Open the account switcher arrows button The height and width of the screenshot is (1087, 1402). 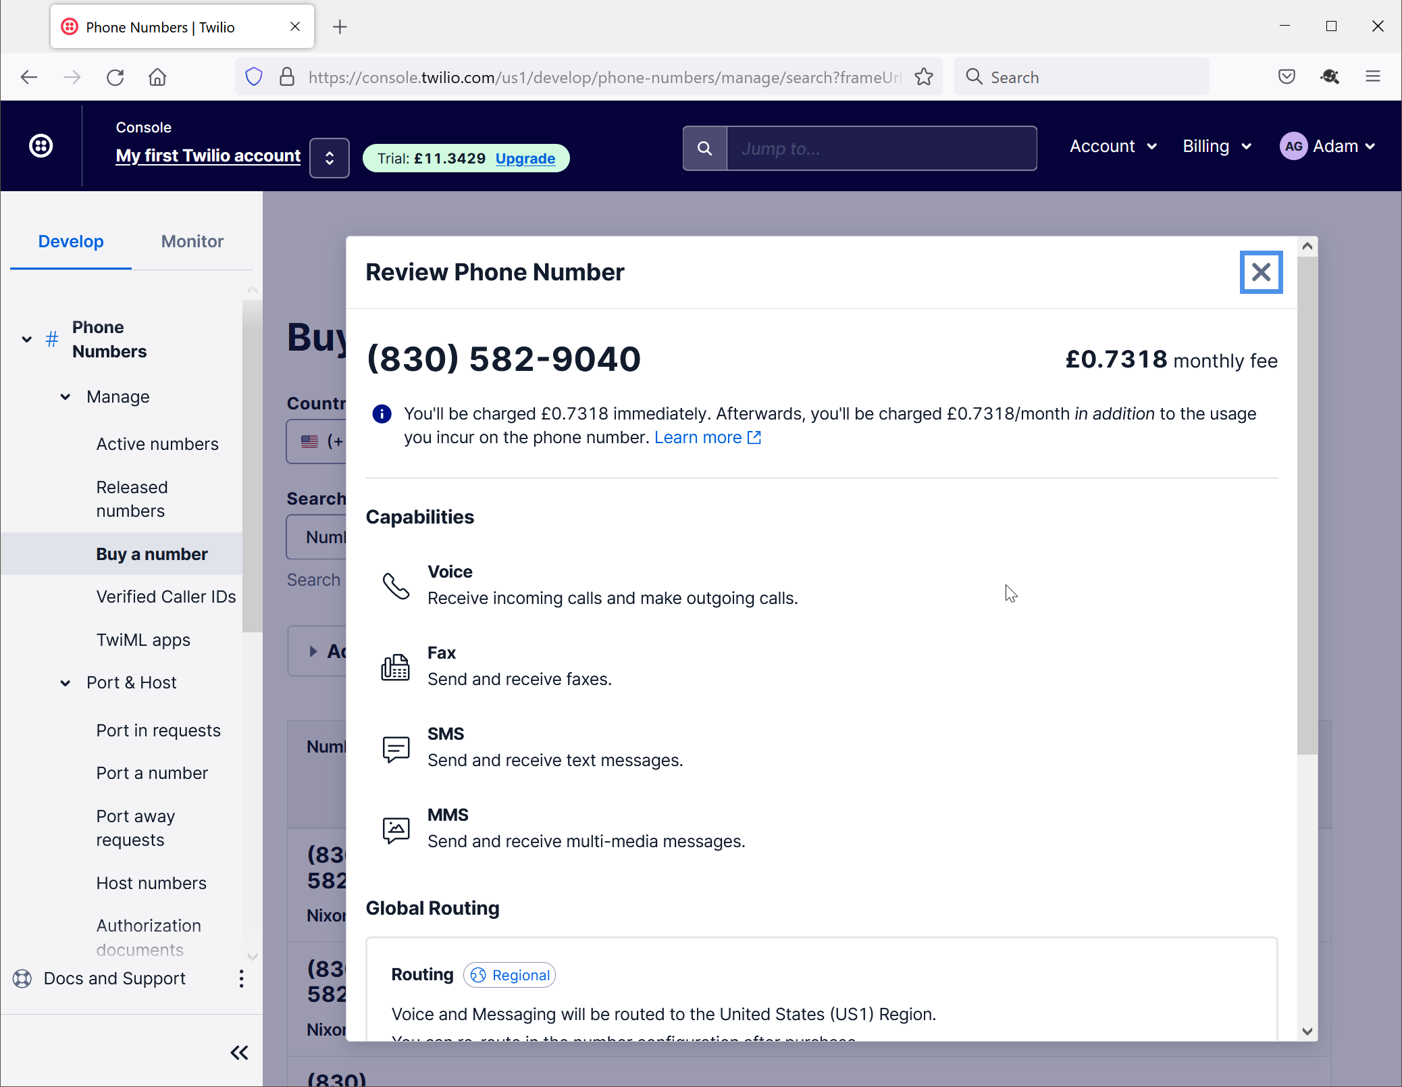pyautogui.click(x=330, y=158)
